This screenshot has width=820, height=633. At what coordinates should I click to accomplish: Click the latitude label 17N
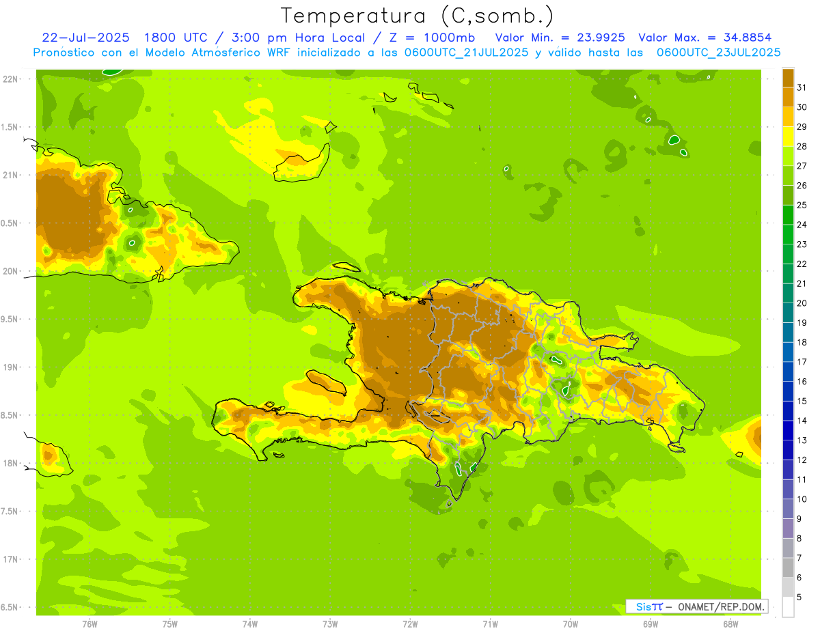tap(10, 559)
